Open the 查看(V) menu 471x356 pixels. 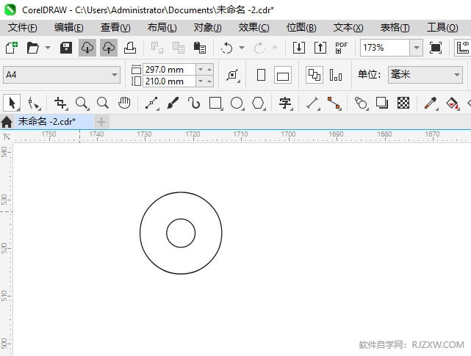pos(115,28)
